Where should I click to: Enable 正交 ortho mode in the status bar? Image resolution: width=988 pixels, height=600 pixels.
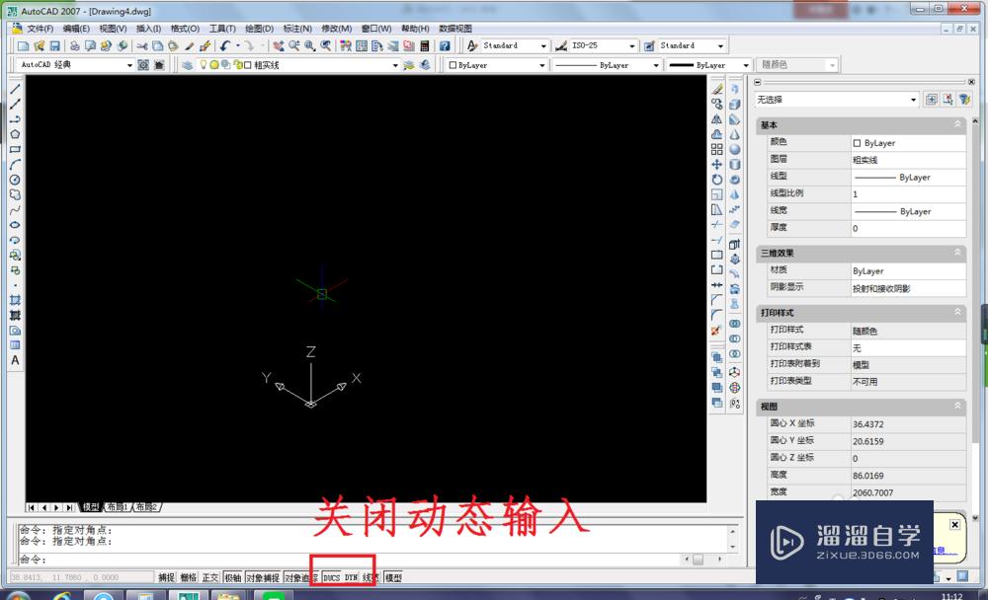210,576
